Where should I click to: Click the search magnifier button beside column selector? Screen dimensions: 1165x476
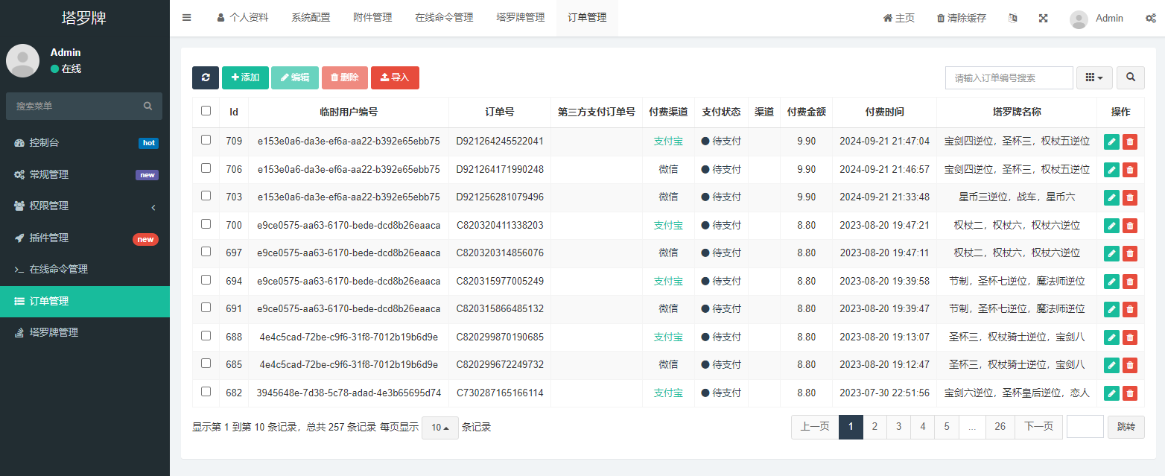point(1131,77)
